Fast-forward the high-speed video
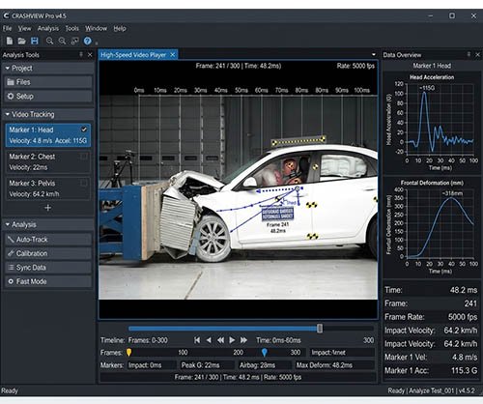 coord(243,340)
